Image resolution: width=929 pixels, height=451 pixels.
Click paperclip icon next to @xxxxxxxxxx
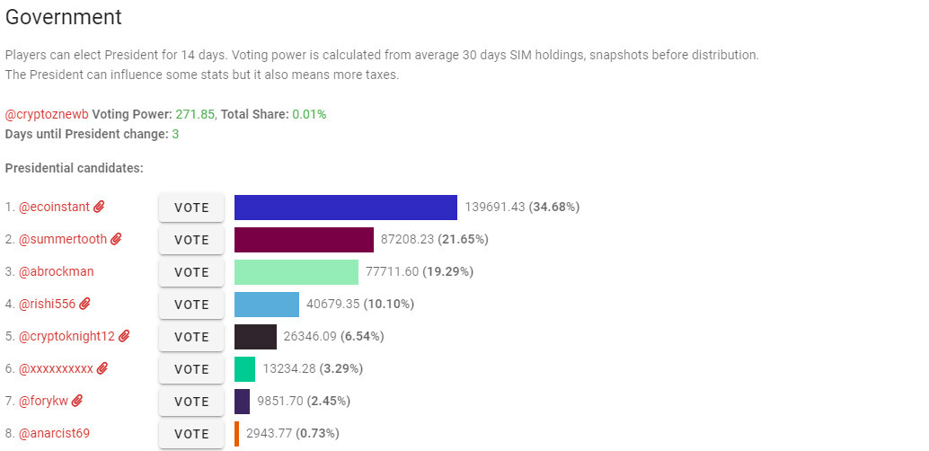click(102, 368)
